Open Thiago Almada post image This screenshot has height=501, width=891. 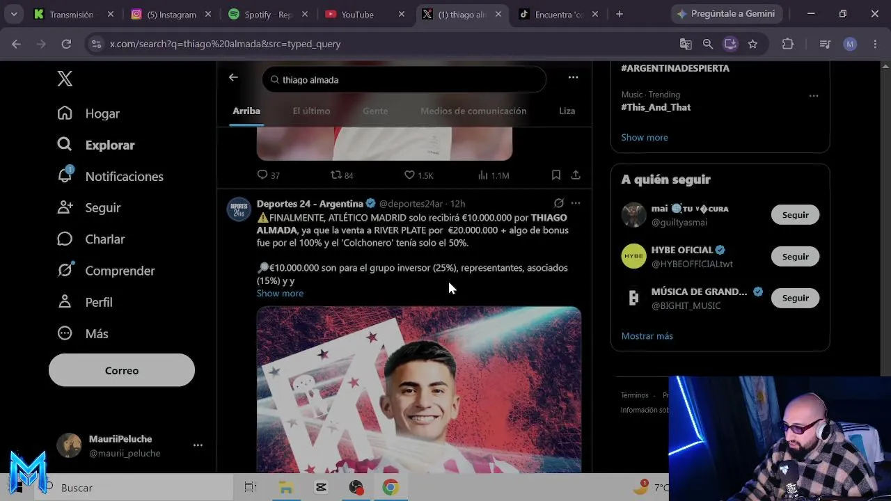pos(419,390)
